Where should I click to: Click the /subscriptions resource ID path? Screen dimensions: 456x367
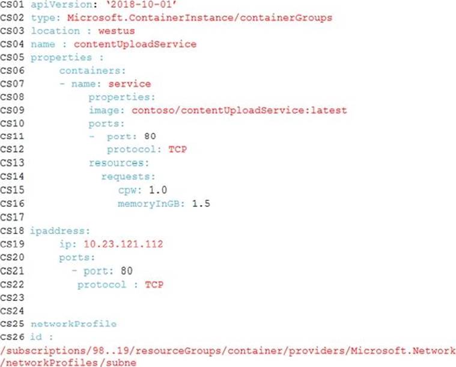click(228, 357)
